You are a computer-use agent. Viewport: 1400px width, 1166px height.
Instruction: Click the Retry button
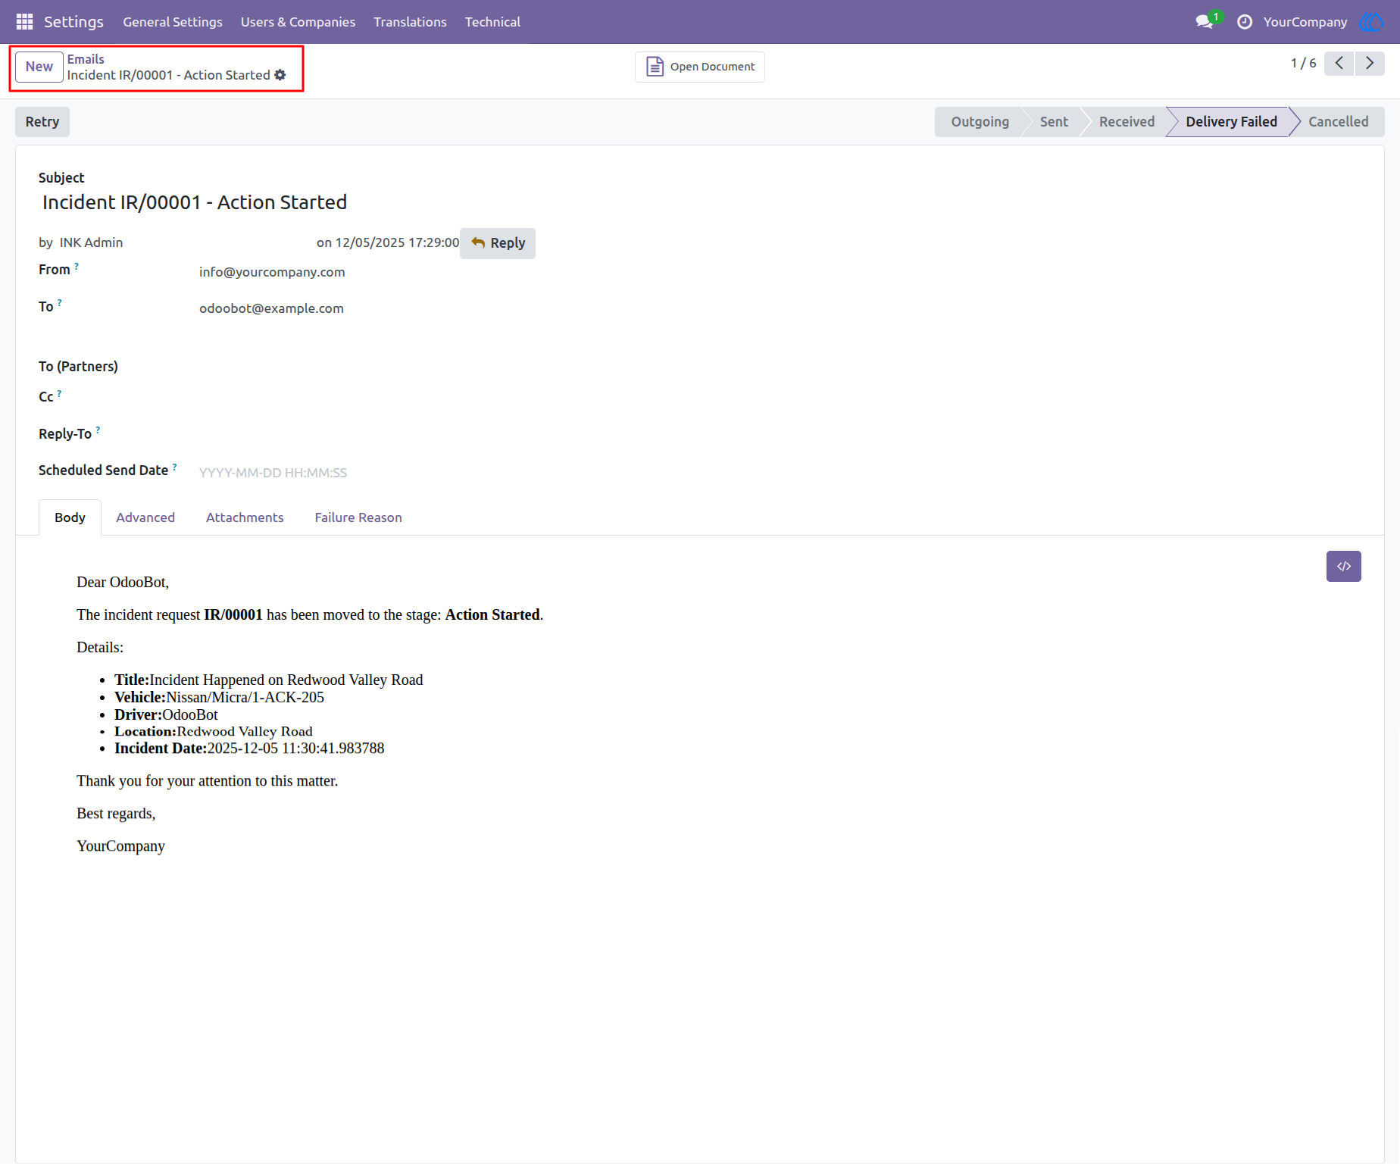(x=42, y=122)
